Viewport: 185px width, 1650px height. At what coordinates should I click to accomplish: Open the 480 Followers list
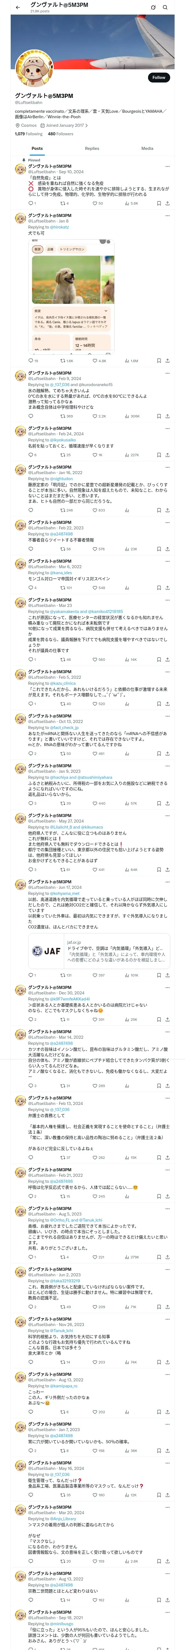61,134
